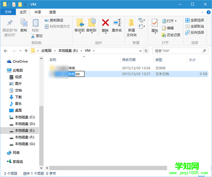Click the file name edit box ending in .txt

point(77,74)
